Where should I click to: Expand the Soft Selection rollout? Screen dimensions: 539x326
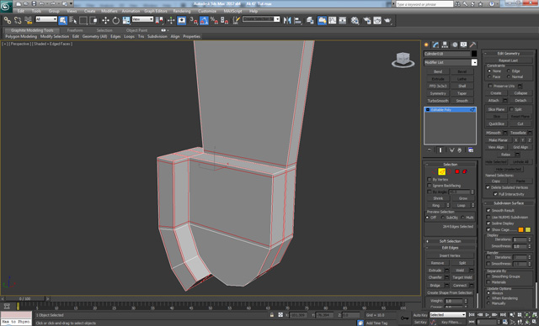coord(451,241)
